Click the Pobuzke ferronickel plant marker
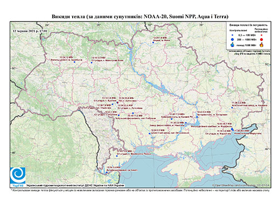The width and height of the screenshot is (280, 198). (133, 113)
